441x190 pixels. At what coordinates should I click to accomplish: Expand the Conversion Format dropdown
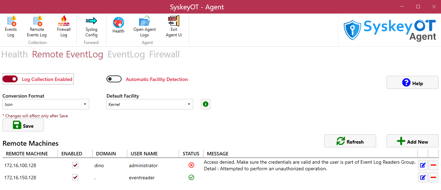click(x=46, y=104)
